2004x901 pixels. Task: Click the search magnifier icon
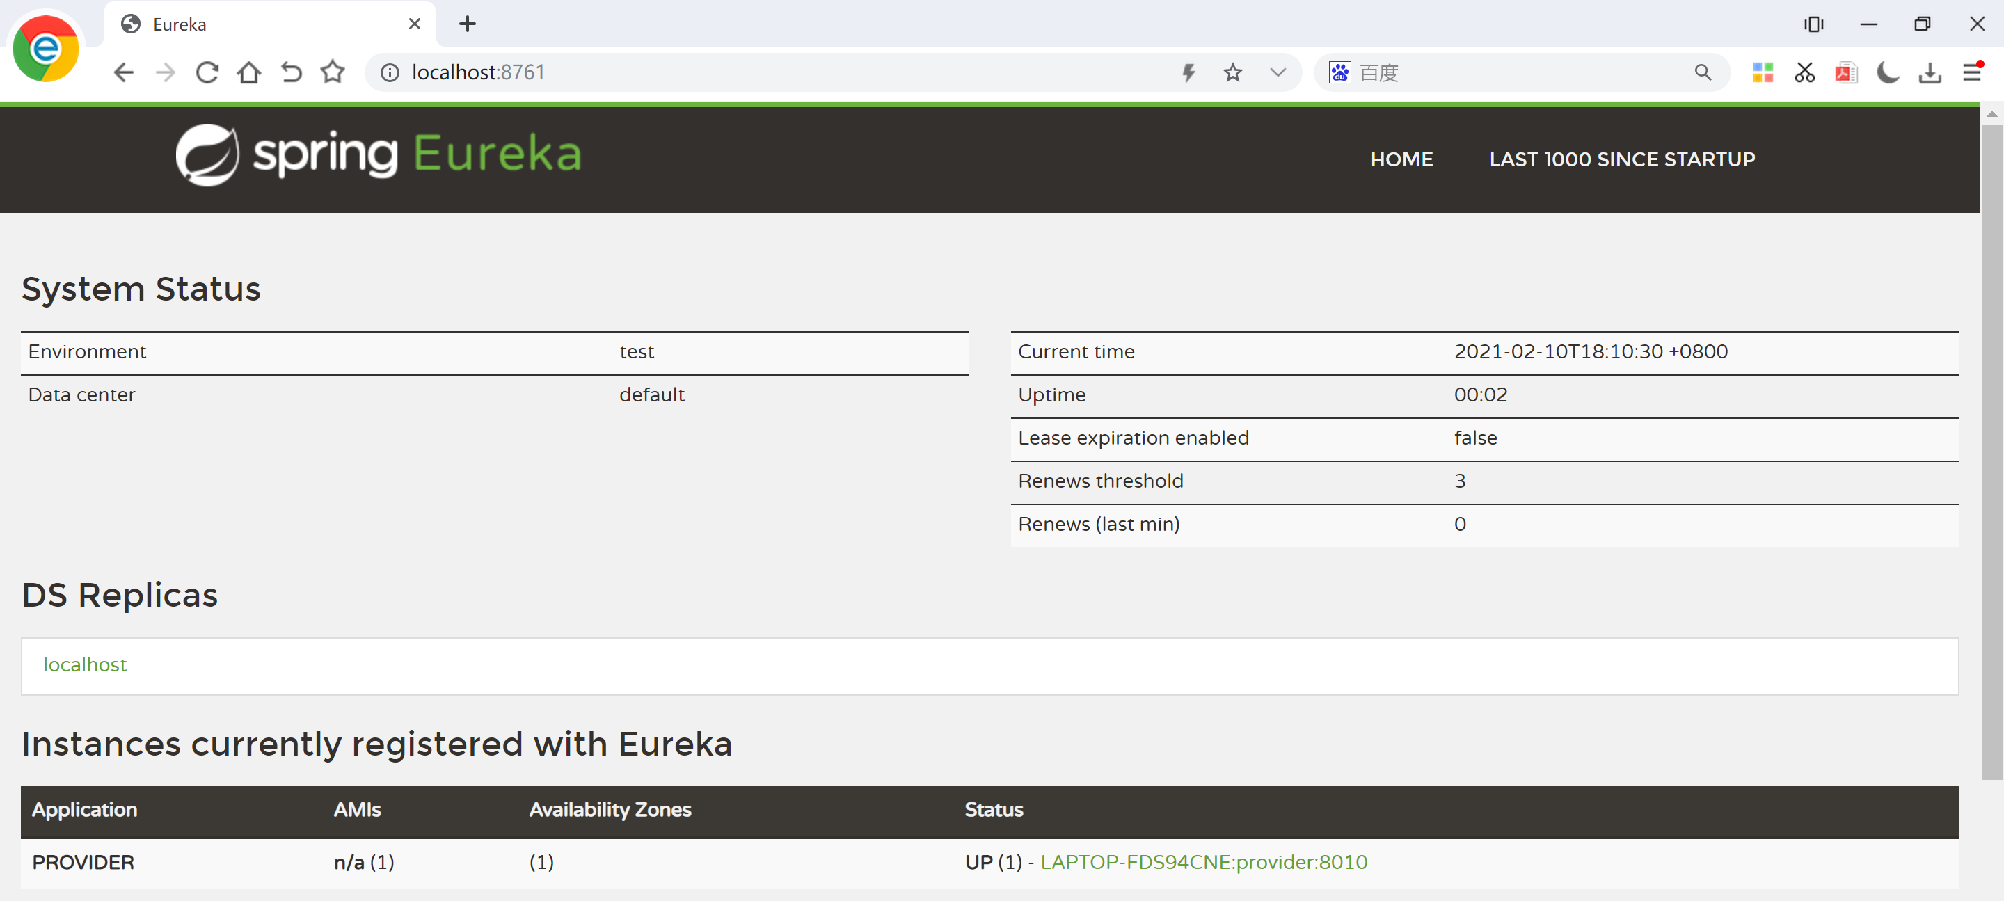[1703, 72]
